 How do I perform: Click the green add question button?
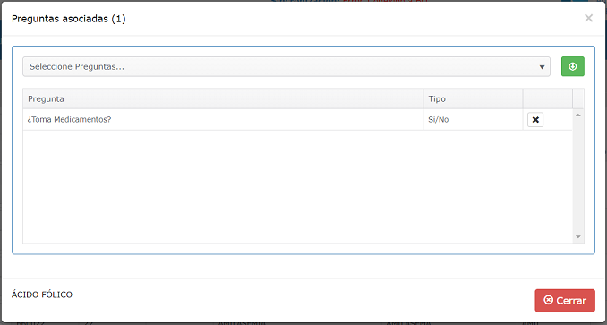tap(573, 66)
